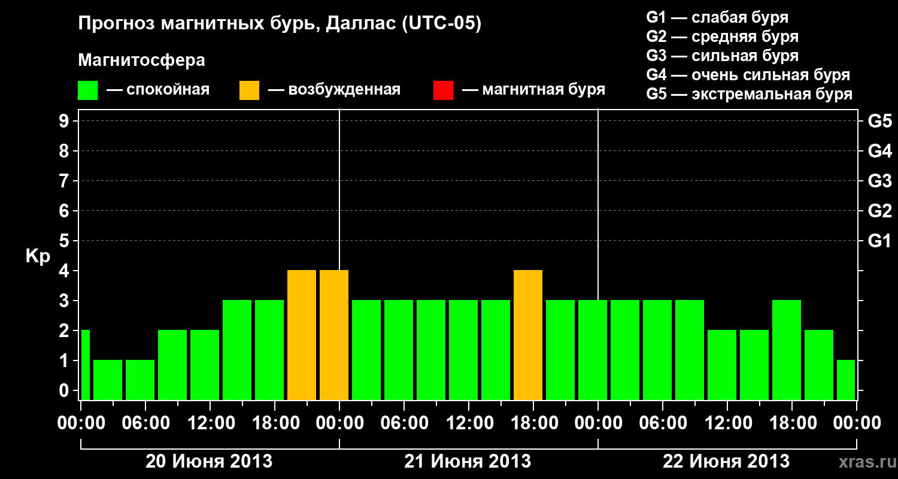Select the 'G5 — экстремальная буря' line
The width and height of the screenshot is (898, 479).
750,94
